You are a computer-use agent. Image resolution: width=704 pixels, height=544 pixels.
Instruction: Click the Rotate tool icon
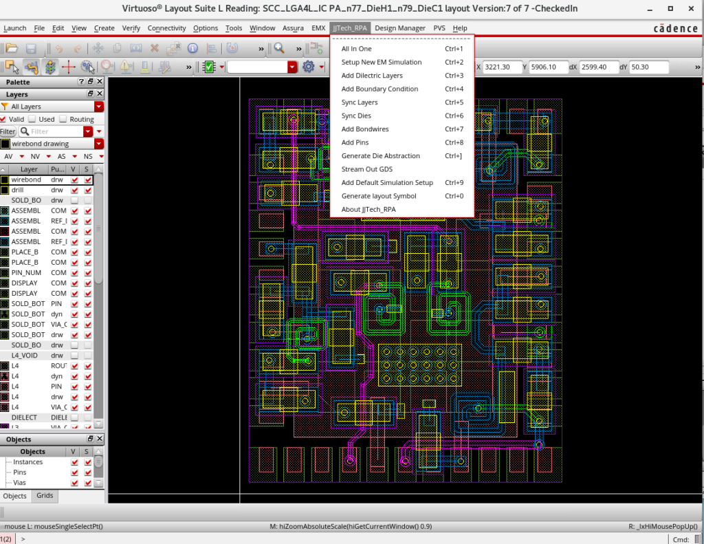coord(232,48)
